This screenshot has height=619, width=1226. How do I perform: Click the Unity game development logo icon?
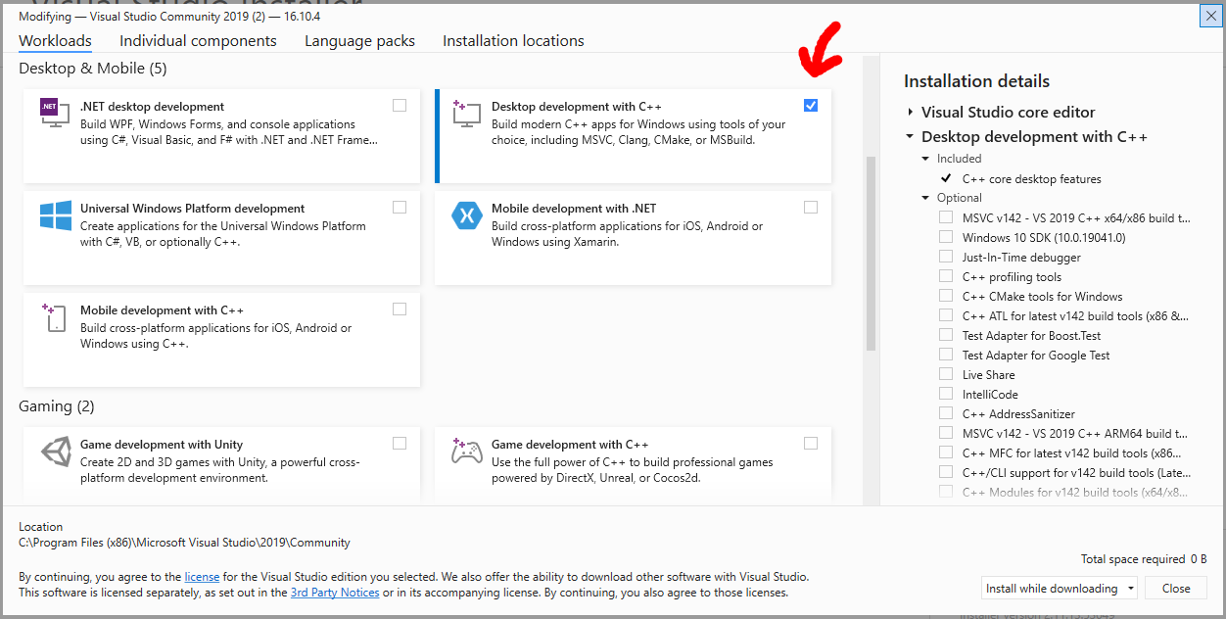point(55,452)
